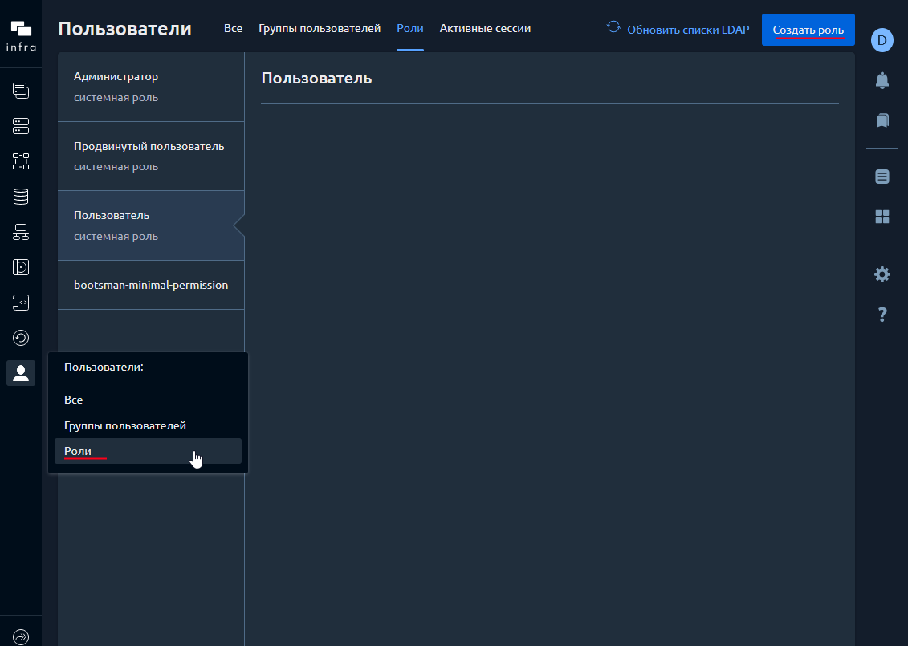Click the LDAP refresh arrows icon
The width and height of the screenshot is (908, 646).
[613, 27]
